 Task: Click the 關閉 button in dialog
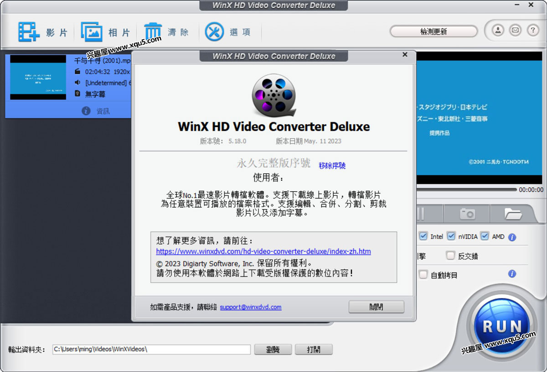click(376, 307)
